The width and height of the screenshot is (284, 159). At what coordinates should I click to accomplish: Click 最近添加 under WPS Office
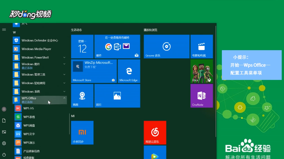click(27, 102)
